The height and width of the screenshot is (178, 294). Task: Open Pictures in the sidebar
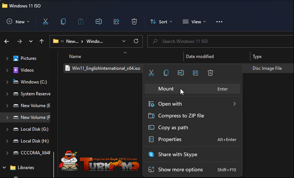28,58
